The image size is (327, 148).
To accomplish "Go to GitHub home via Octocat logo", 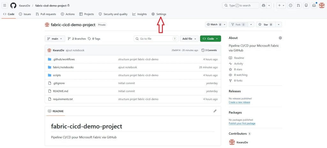I will click(13, 5).
